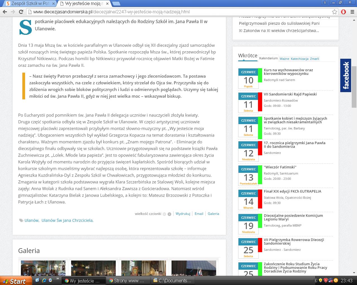
Task: Reload the page with the refresh icon
Action: pos(21,12)
